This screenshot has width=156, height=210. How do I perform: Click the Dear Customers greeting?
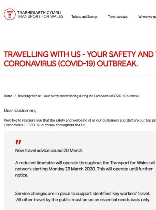click(x=20, y=111)
